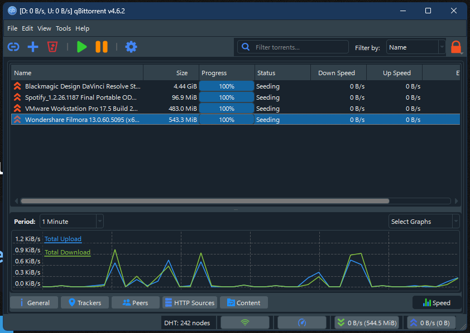Maximize the qBittorrent window
This screenshot has width=470, height=333.
(428, 11)
